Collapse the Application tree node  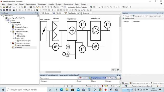pyautogui.click(x=8, y=22)
